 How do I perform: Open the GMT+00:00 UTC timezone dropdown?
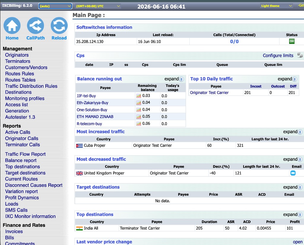click(x=98, y=6)
